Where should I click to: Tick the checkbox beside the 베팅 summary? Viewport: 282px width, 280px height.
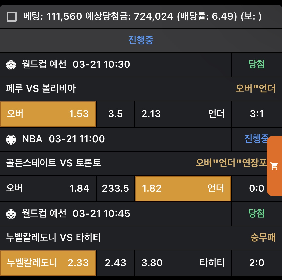12,17
